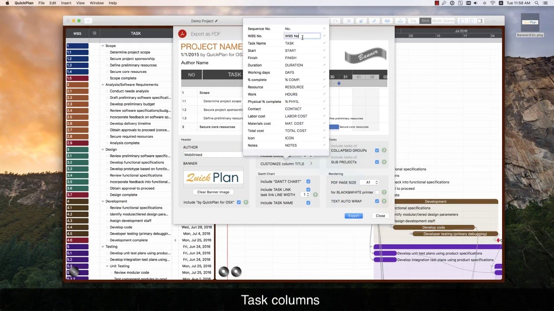The width and height of the screenshot is (554, 311).
Task: Collapse the Testing group
Action: click(103, 247)
